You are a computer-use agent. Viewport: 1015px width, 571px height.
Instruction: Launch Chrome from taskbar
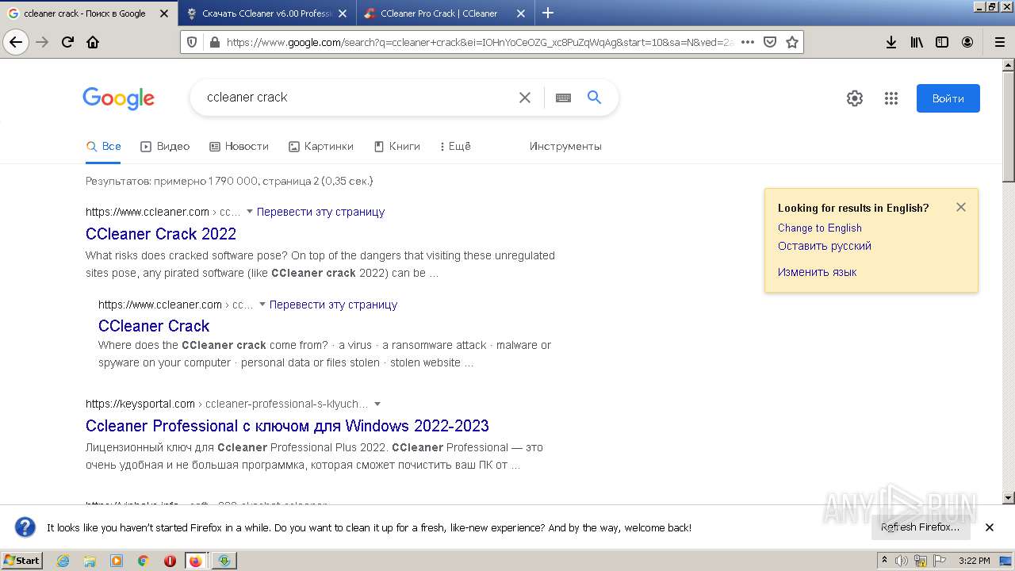coord(144,561)
